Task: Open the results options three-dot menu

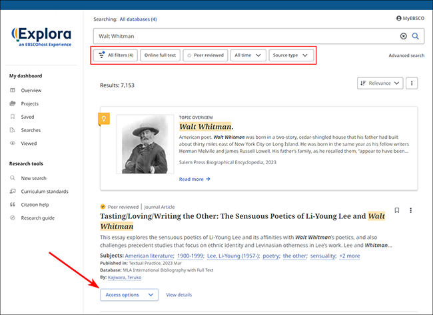Action: tap(412, 83)
